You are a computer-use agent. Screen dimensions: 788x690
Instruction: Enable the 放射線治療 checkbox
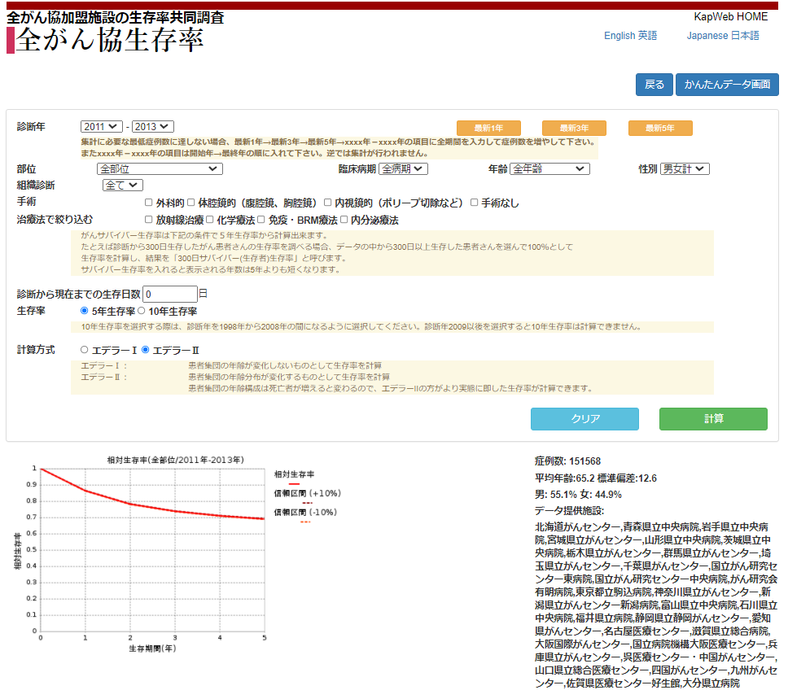pos(149,220)
